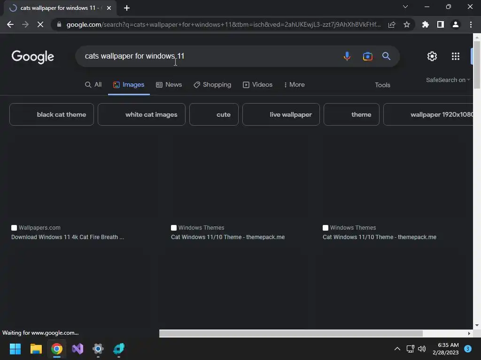Click the vertical scrollbar down arrow
The width and height of the screenshot is (481, 360).
tap(477, 325)
